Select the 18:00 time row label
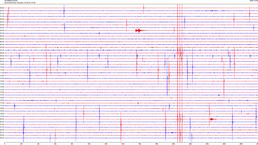The width and height of the screenshot is (258, 145). click(2, 108)
